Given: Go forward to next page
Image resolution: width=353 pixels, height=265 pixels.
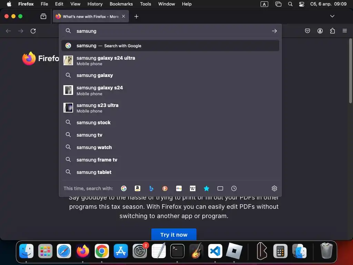Looking at the screenshot, I should [21, 31].
